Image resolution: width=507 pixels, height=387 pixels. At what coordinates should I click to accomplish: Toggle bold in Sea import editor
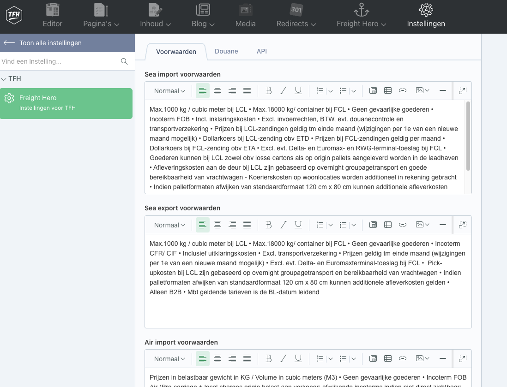pos(268,91)
